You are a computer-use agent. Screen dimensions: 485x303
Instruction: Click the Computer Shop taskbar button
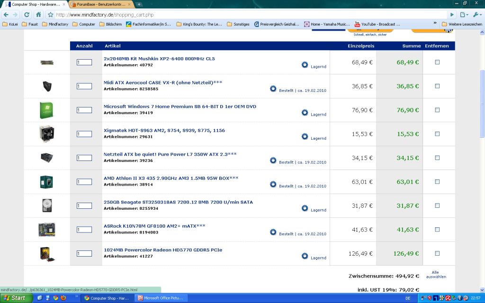click(x=107, y=298)
